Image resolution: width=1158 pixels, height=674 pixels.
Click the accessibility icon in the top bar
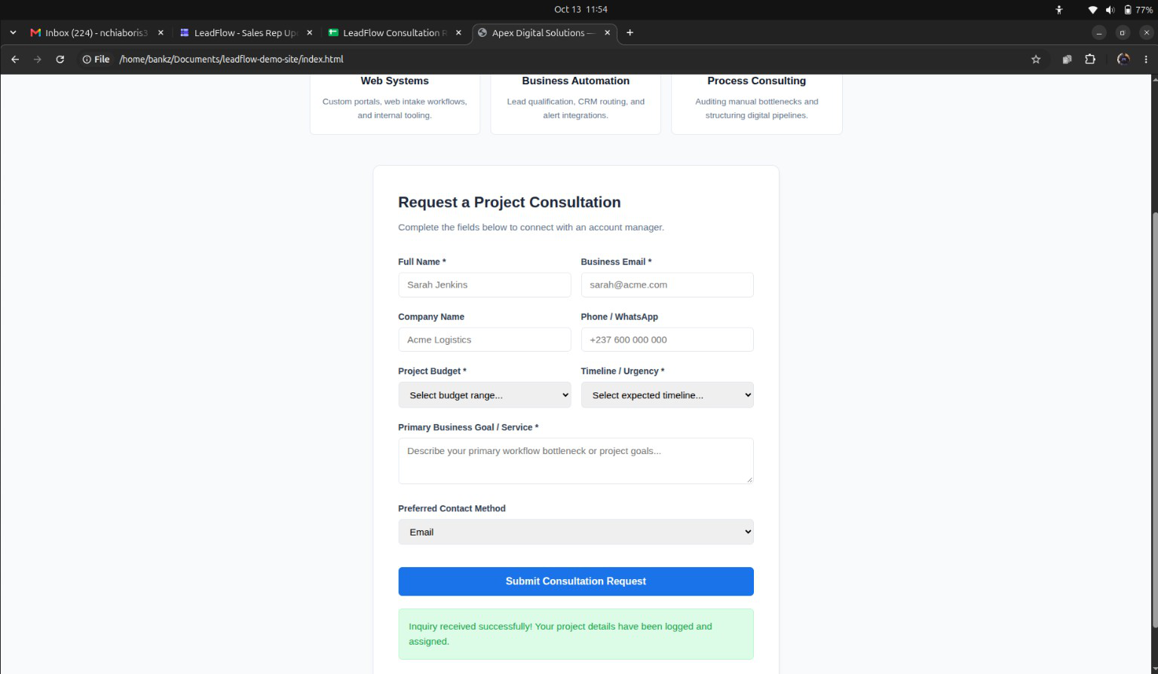click(x=1059, y=10)
